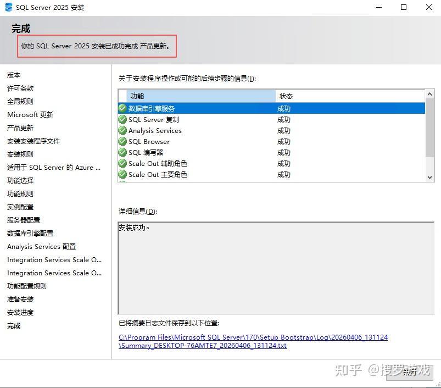
Task: Click green check icon beside Scale Out 主要角色
Action: coord(122,174)
